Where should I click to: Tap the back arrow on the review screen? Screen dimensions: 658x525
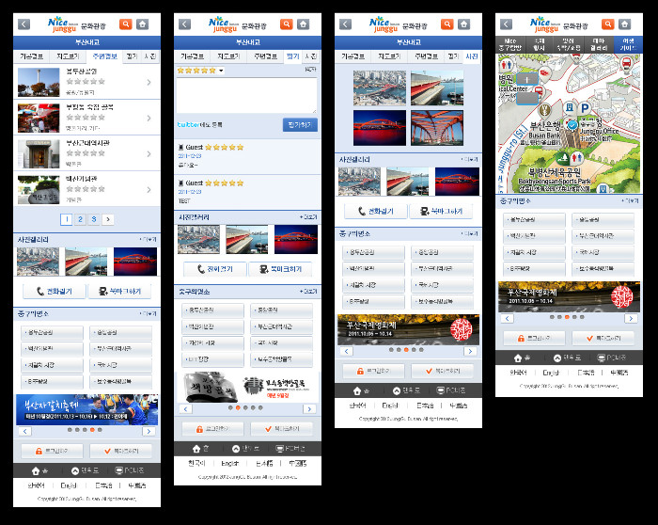point(184,24)
